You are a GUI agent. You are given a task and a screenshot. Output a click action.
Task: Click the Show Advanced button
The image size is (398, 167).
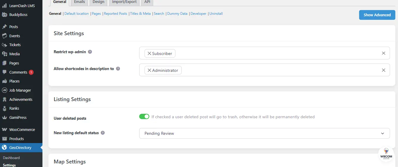tap(377, 15)
